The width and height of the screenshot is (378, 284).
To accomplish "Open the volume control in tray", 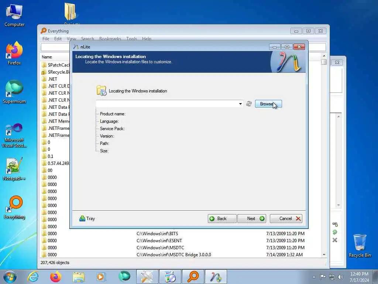I will coord(340,277).
